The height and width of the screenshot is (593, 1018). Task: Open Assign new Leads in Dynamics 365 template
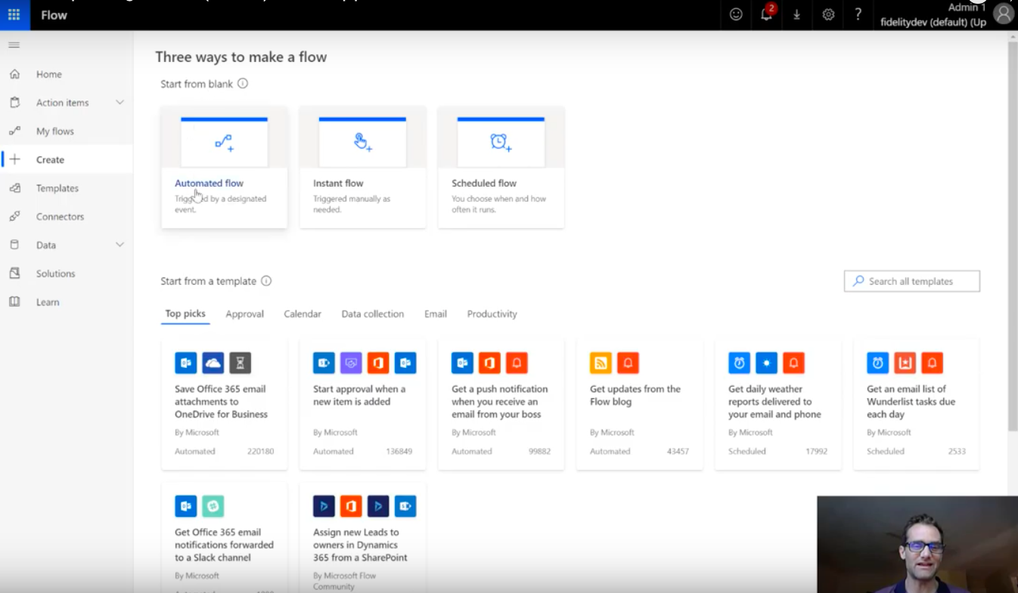pos(363,538)
